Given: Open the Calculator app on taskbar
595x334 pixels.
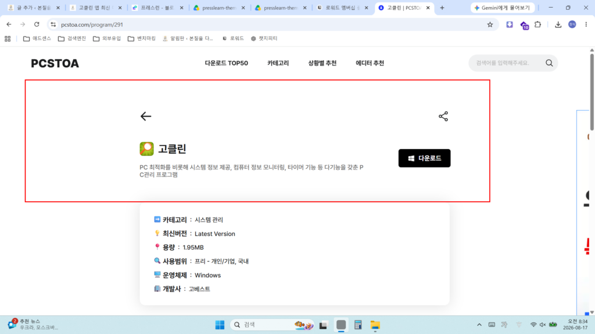Looking at the screenshot, I should [358, 325].
